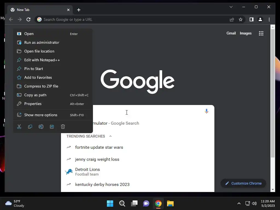280x210 pixels.
Task: Open the clock showing 11:20 AM
Action: pyautogui.click(x=268, y=203)
